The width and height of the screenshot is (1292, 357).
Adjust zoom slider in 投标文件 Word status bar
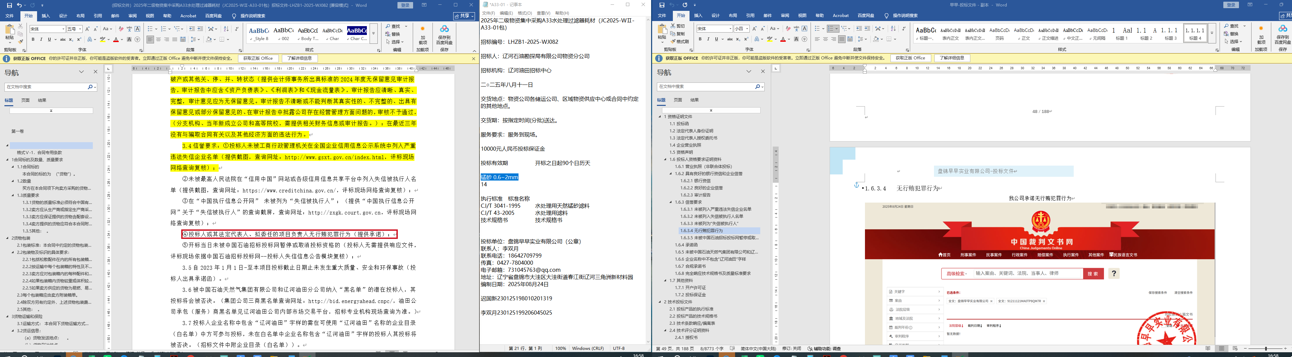[1266, 349]
